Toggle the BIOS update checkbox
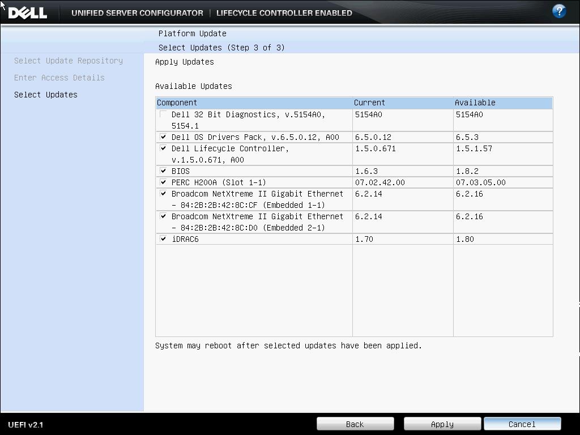This screenshot has height=435, width=580. [163, 171]
